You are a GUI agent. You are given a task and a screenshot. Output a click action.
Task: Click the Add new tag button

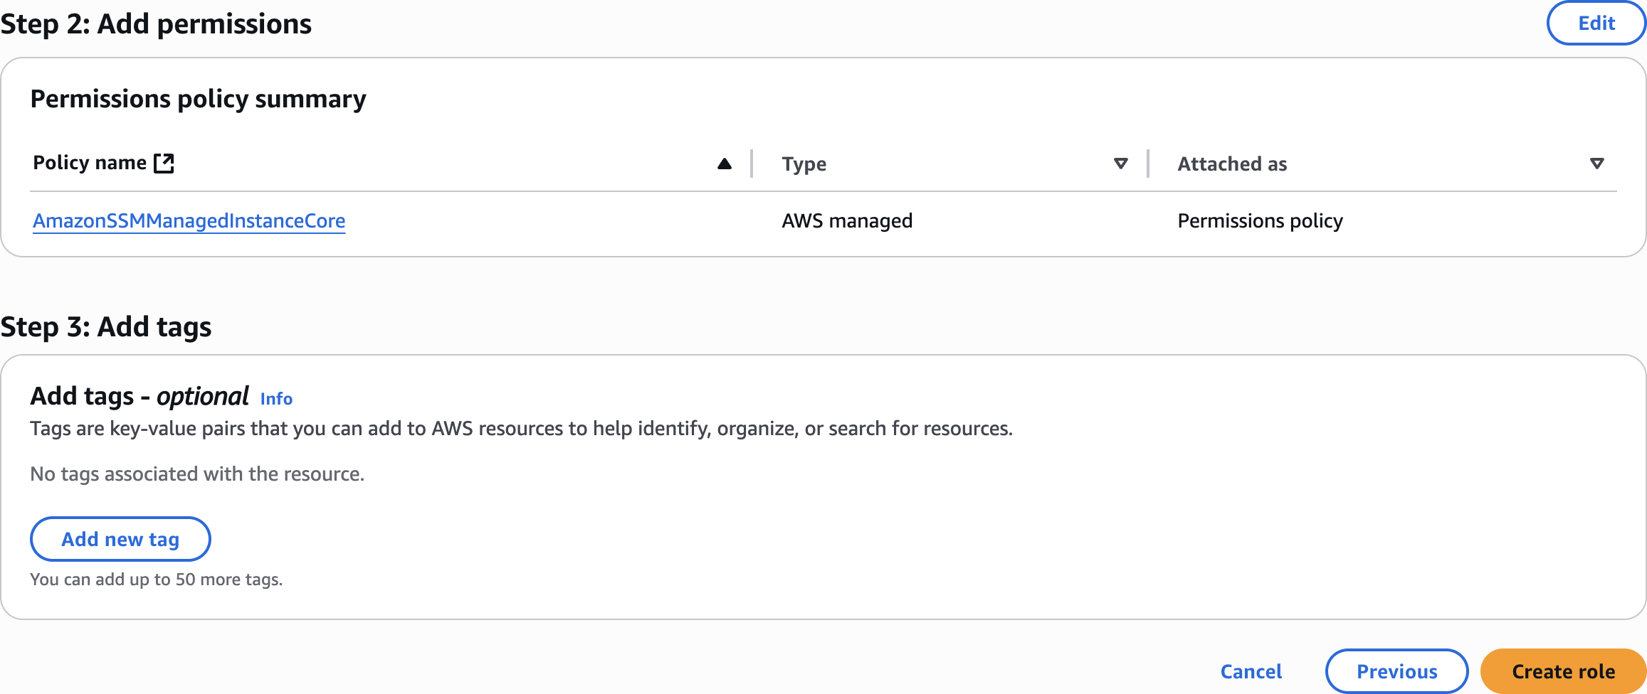(120, 539)
